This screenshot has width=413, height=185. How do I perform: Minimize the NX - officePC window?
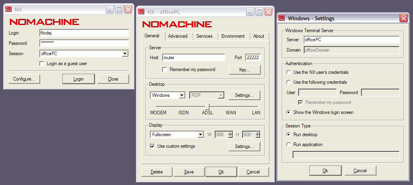pos(250,12)
